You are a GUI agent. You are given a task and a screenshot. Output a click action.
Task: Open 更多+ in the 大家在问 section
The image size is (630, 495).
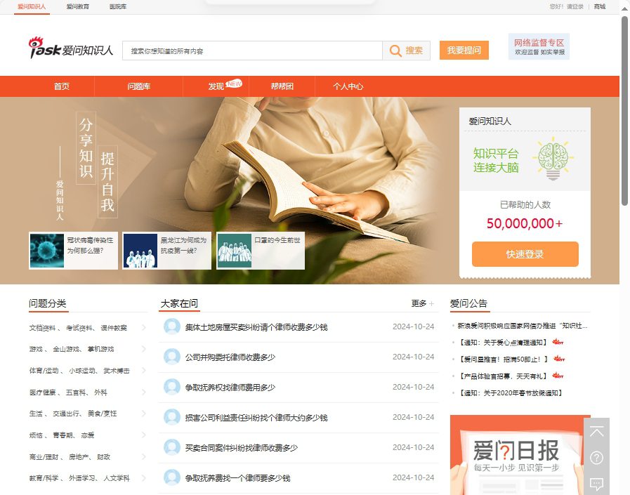422,303
